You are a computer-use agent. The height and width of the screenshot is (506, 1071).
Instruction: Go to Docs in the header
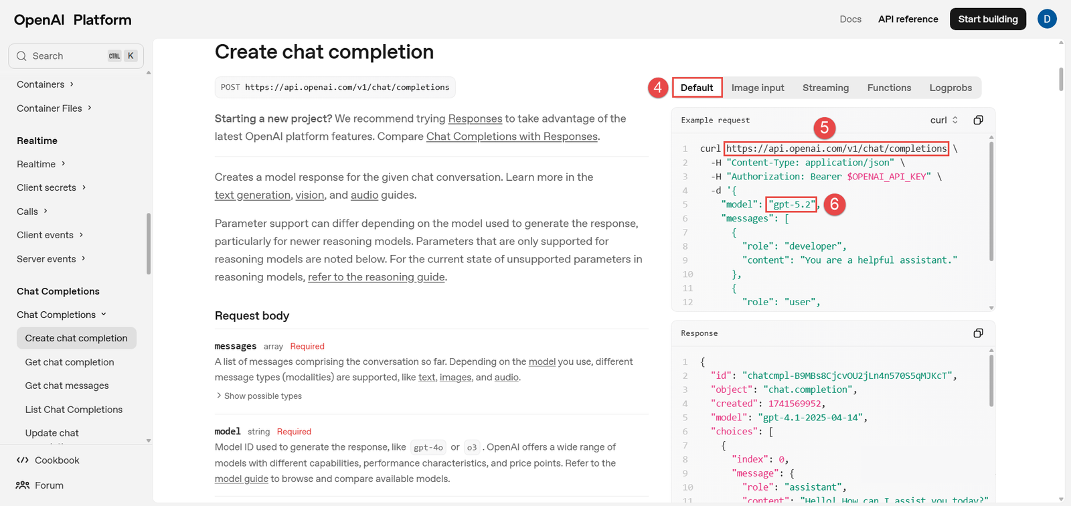coord(850,19)
